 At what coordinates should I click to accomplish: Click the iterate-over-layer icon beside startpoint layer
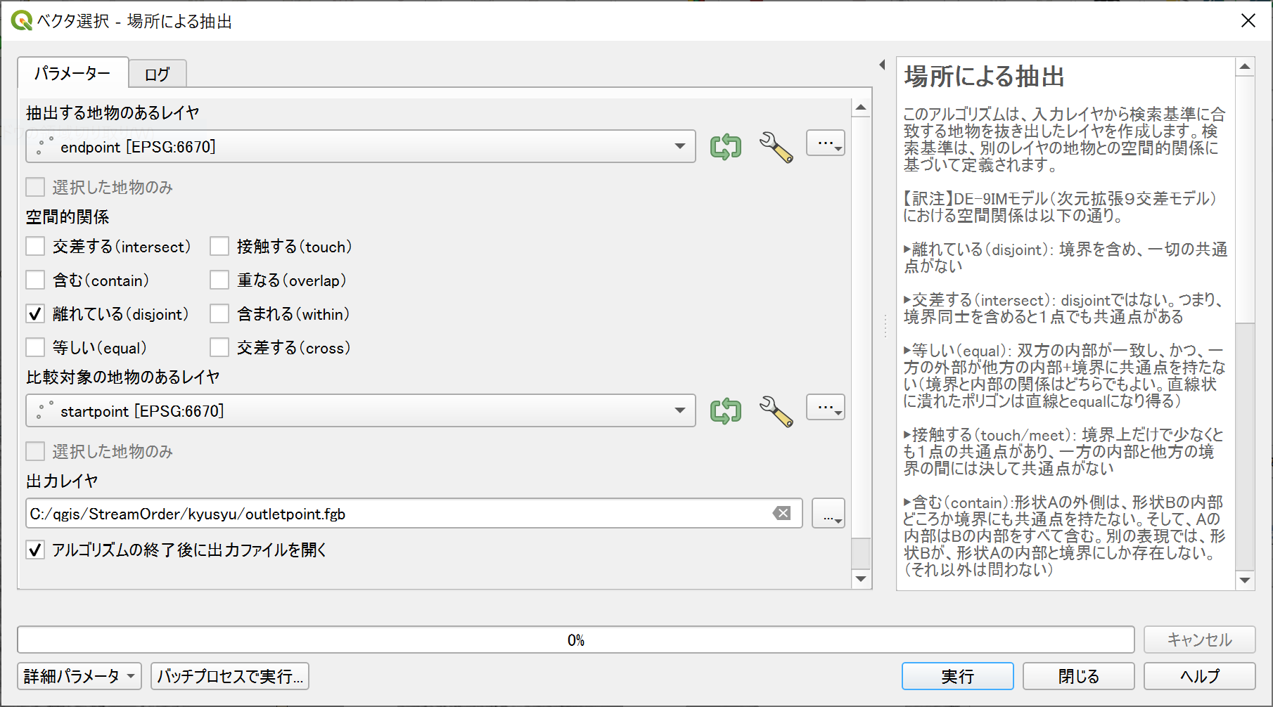tap(725, 411)
